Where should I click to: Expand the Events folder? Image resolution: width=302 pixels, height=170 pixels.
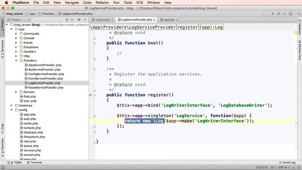(x=16, y=42)
